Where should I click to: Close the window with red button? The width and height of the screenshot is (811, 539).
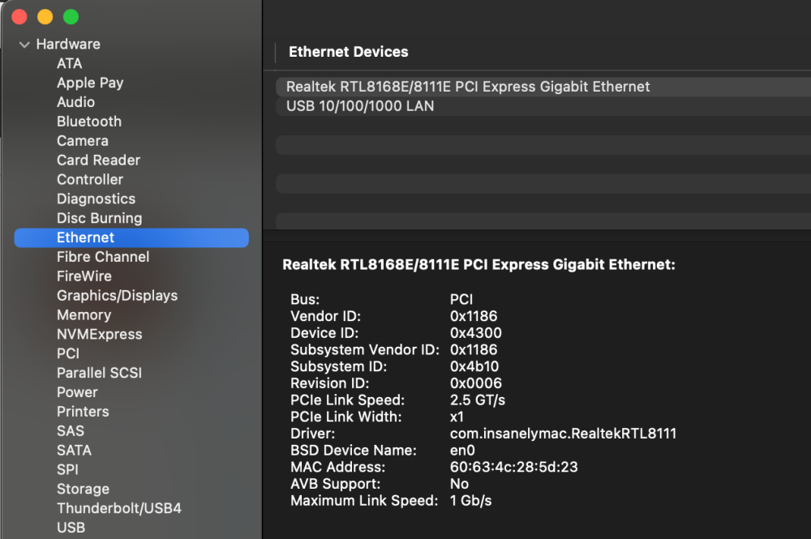(x=19, y=17)
